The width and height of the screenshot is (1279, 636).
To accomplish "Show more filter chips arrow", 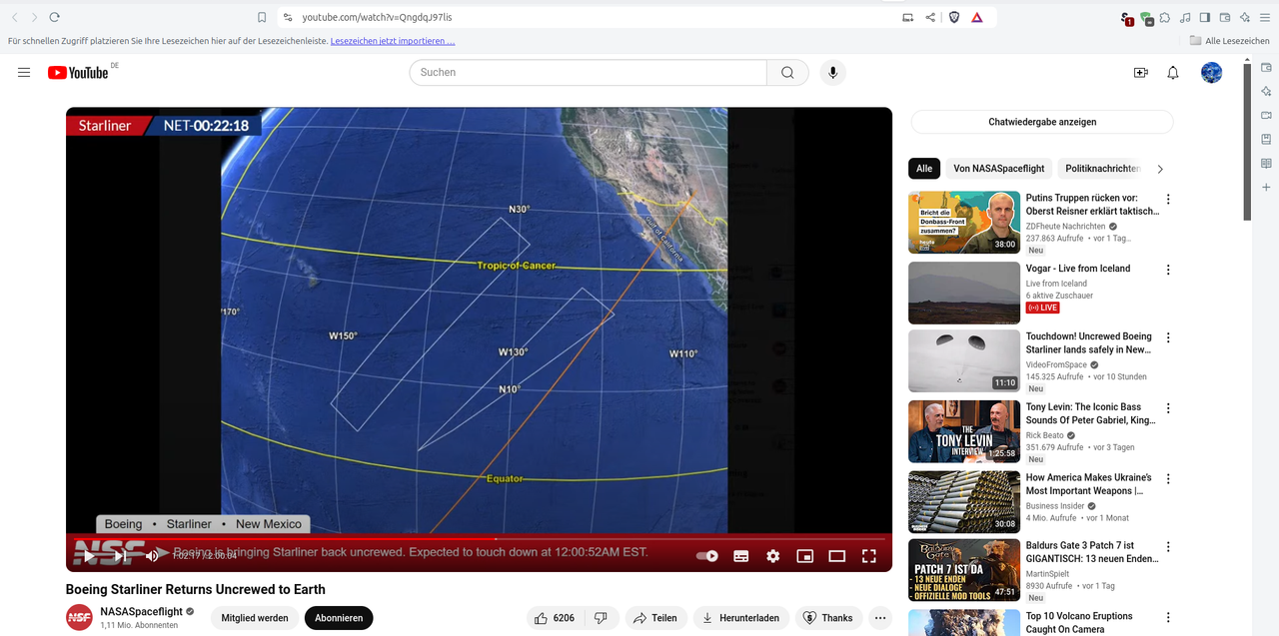I will [x=1160, y=169].
